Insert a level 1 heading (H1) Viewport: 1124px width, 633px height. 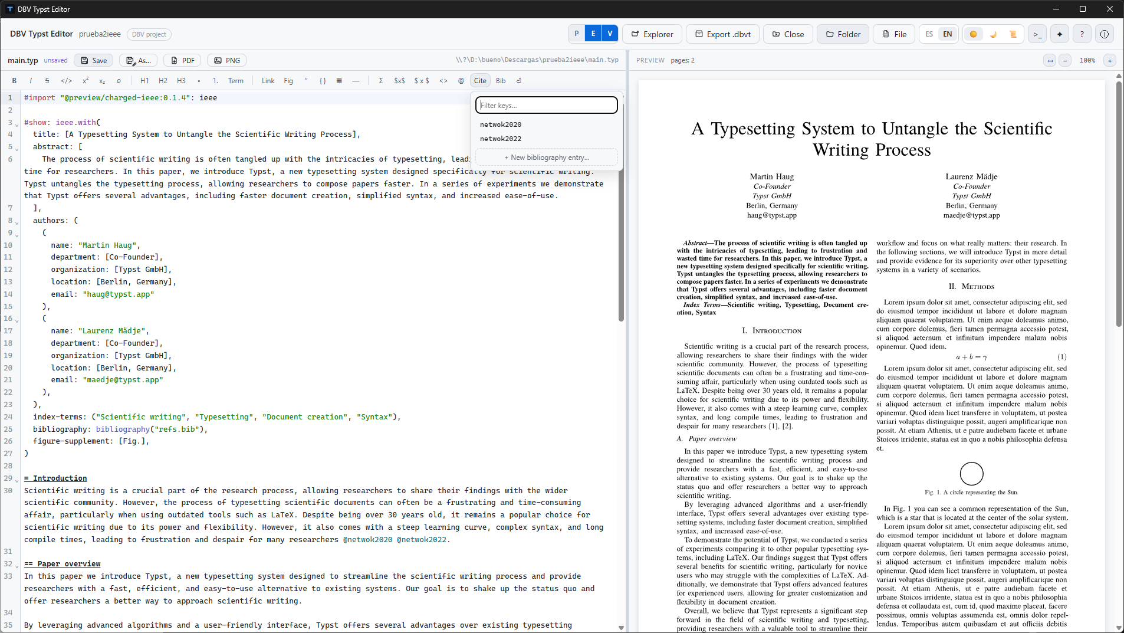[x=144, y=81]
